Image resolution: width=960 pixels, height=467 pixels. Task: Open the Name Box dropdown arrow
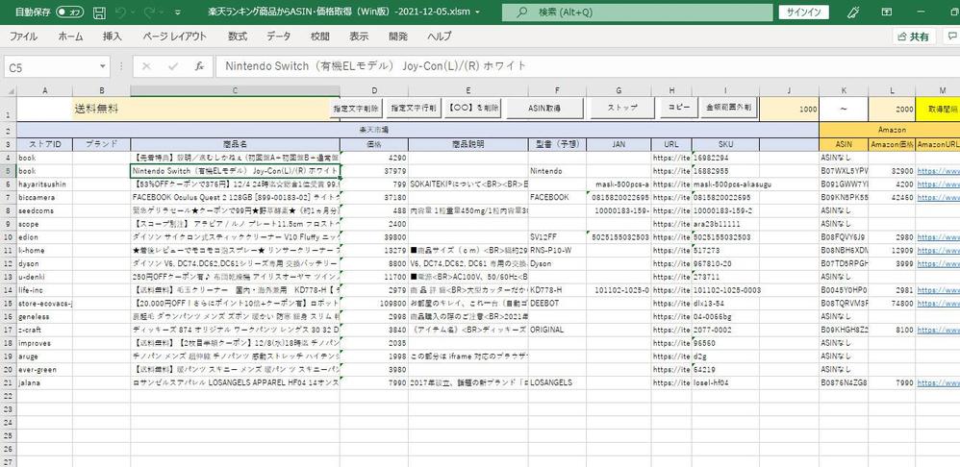(102, 66)
